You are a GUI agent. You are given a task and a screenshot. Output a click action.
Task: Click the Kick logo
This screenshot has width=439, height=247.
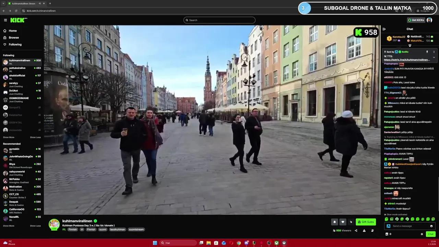(19, 20)
